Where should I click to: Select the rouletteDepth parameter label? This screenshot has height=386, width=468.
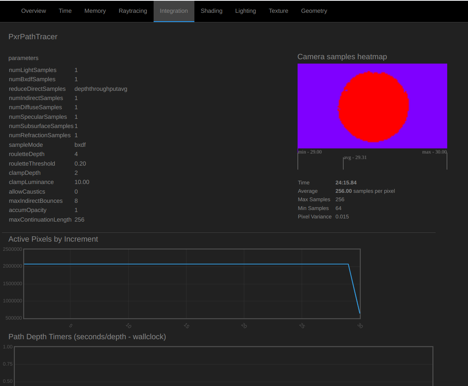(26, 154)
